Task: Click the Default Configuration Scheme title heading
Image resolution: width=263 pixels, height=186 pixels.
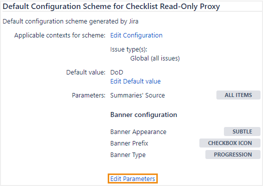Action: click(x=111, y=6)
